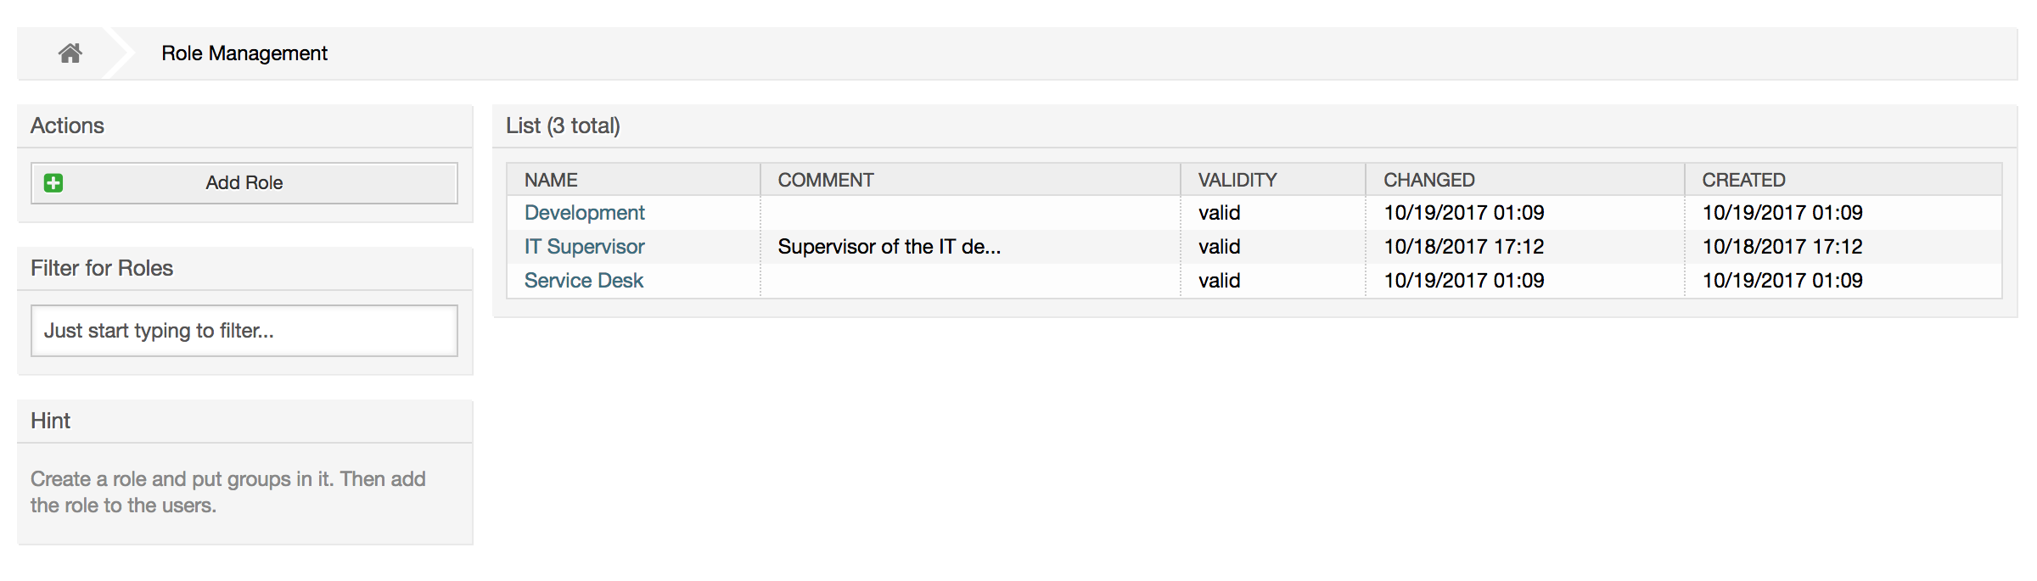
Task: Click the Hint panel header
Action: pos(51,421)
